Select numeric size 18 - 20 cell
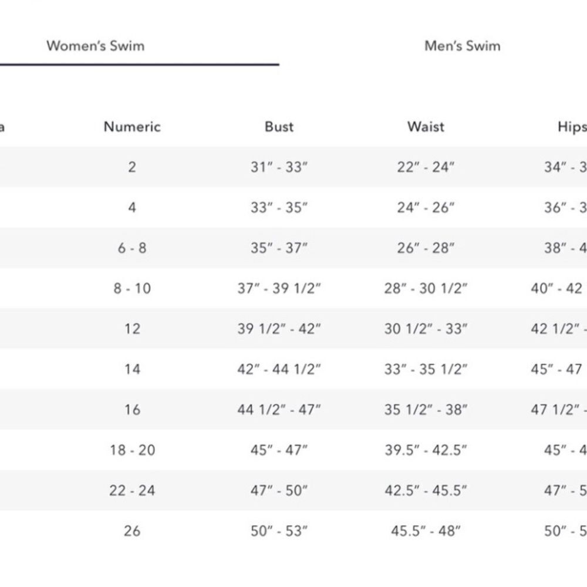Screen dimensions: 587x587 (x=132, y=450)
